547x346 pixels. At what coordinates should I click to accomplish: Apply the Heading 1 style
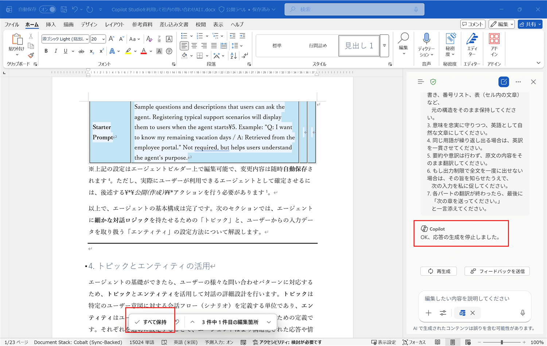[x=359, y=46]
